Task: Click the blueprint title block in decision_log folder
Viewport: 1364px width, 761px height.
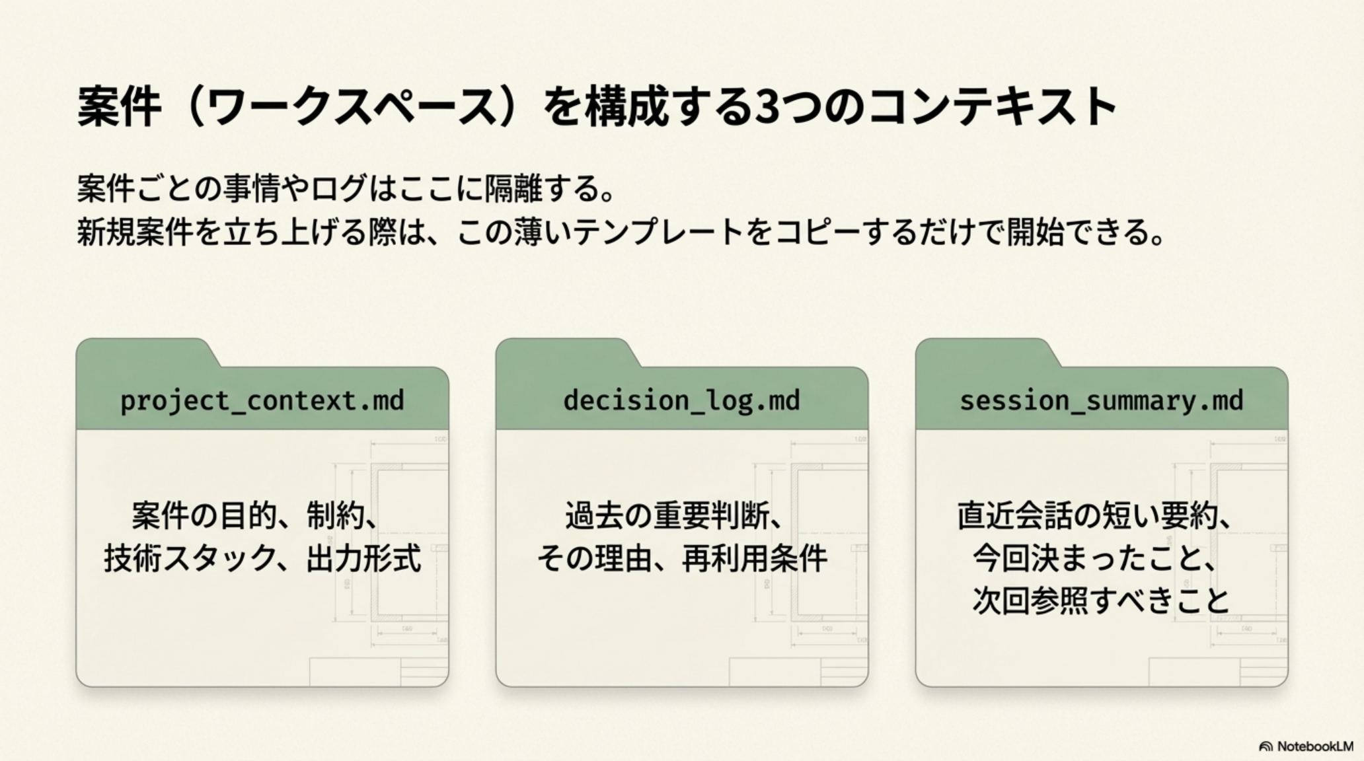Action: [798, 672]
